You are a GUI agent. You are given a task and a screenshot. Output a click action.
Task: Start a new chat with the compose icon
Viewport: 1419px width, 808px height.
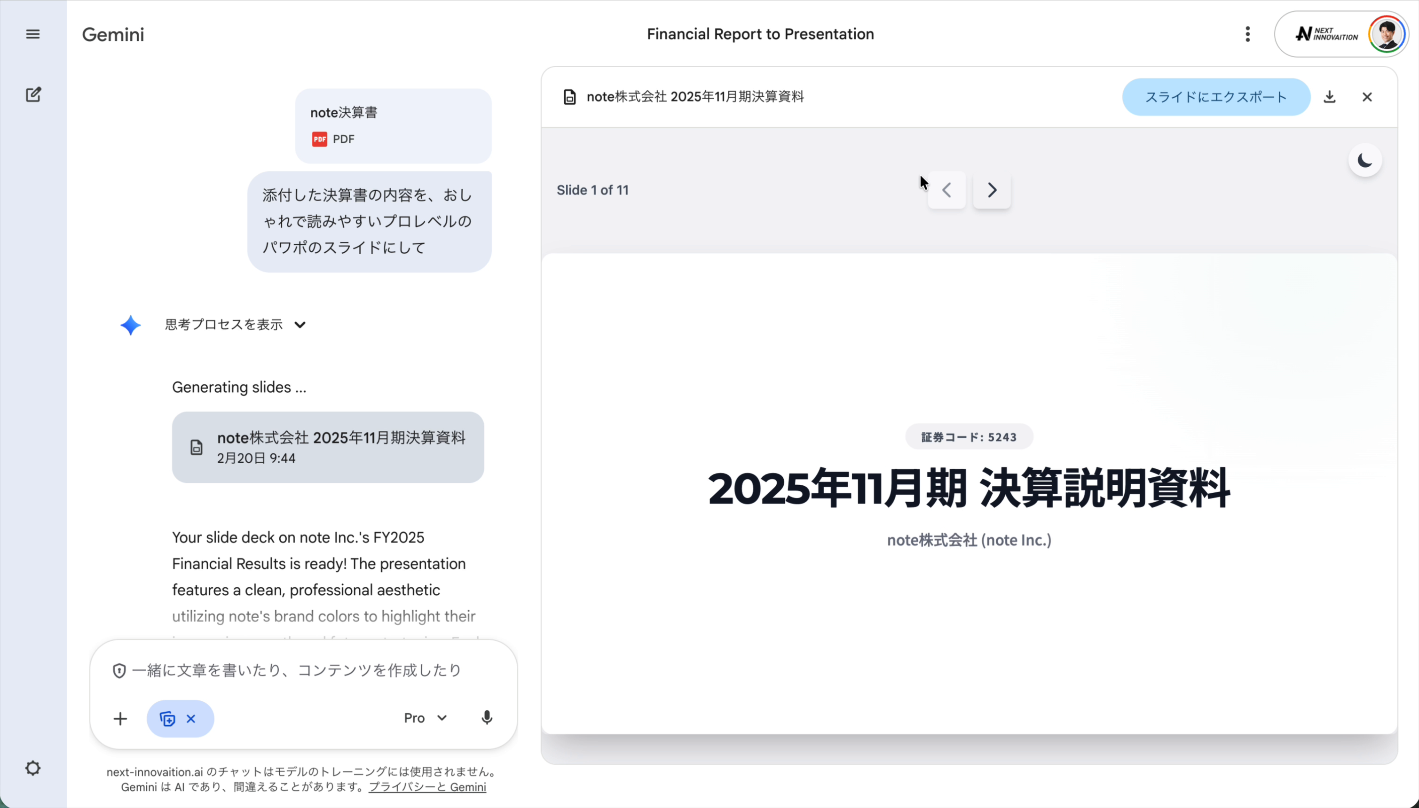coord(33,94)
